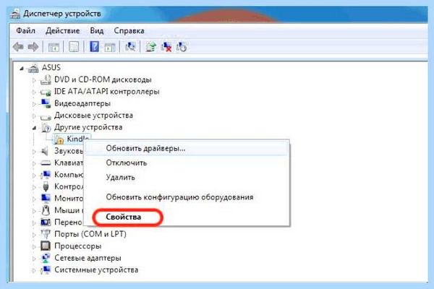The height and width of the screenshot is (289, 434).
Task: Click the Системные устройства icon
Action: (x=46, y=269)
